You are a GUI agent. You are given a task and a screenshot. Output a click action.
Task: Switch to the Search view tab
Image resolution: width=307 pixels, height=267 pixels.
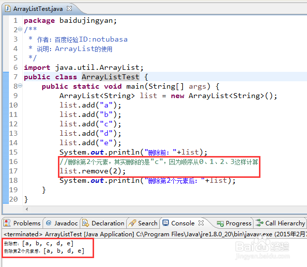pos(143,223)
